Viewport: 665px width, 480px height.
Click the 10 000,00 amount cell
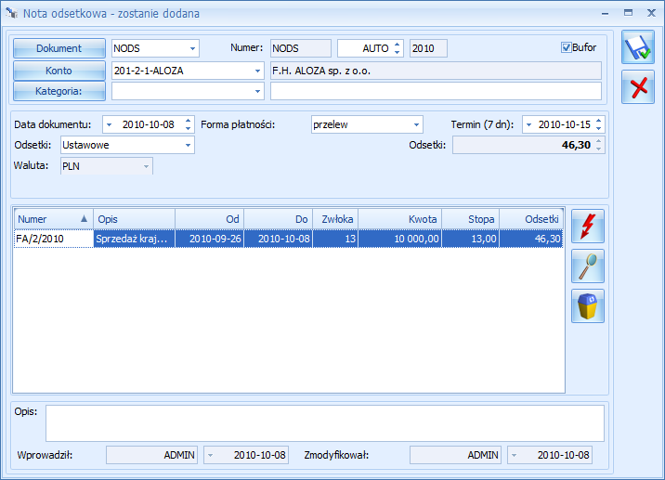[x=400, y=239]
